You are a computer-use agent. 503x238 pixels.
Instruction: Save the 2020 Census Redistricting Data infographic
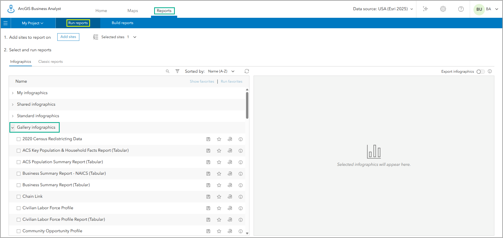(x=208, y=139)
